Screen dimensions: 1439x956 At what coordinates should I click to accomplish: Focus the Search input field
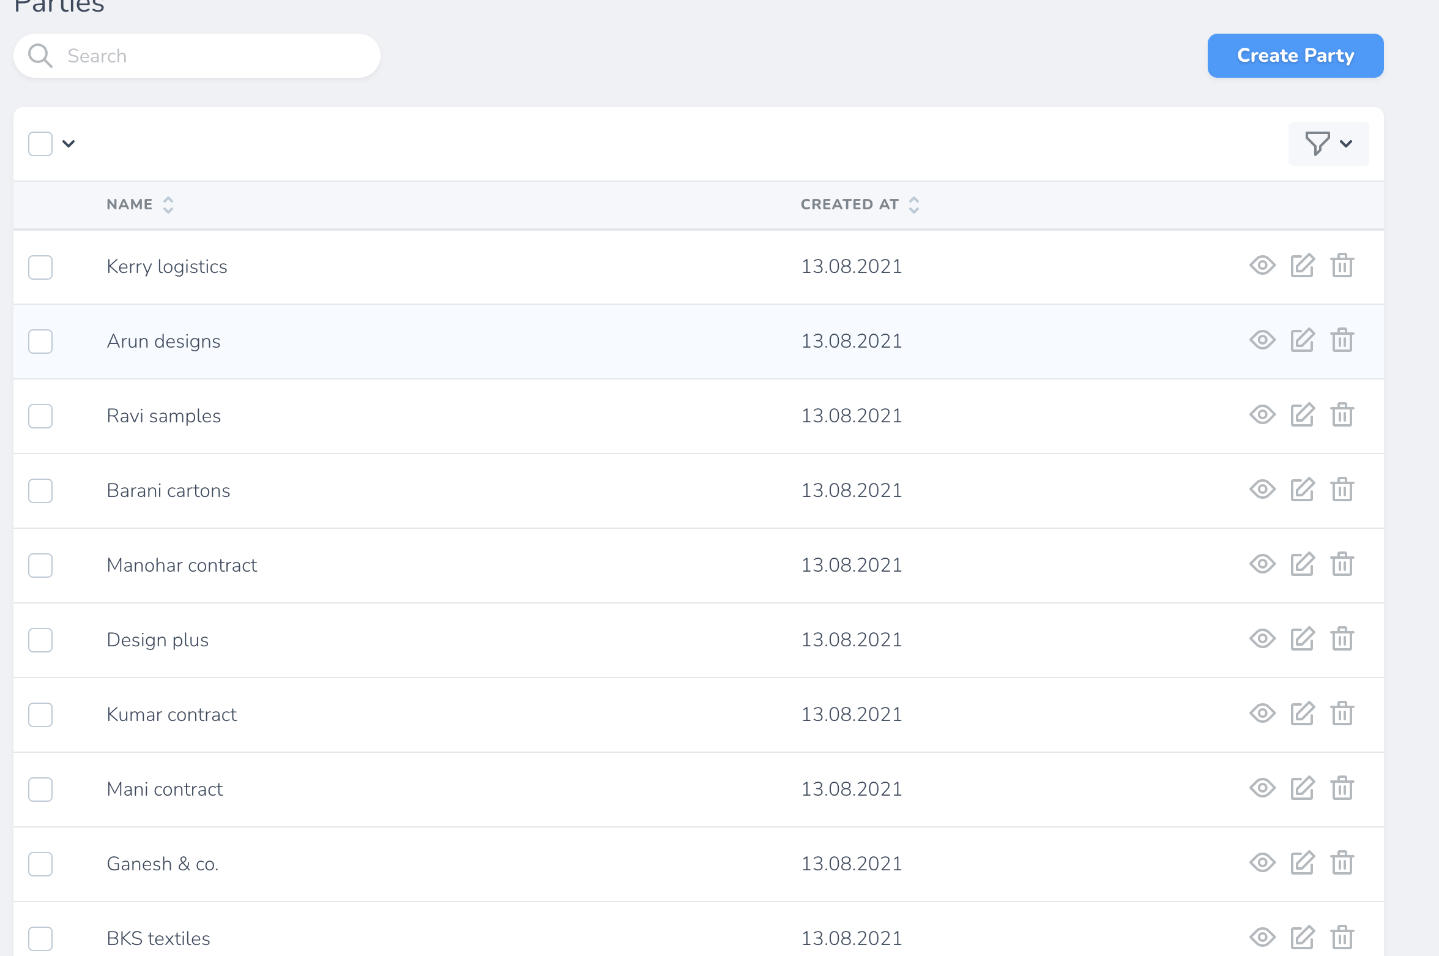(214, 56)
